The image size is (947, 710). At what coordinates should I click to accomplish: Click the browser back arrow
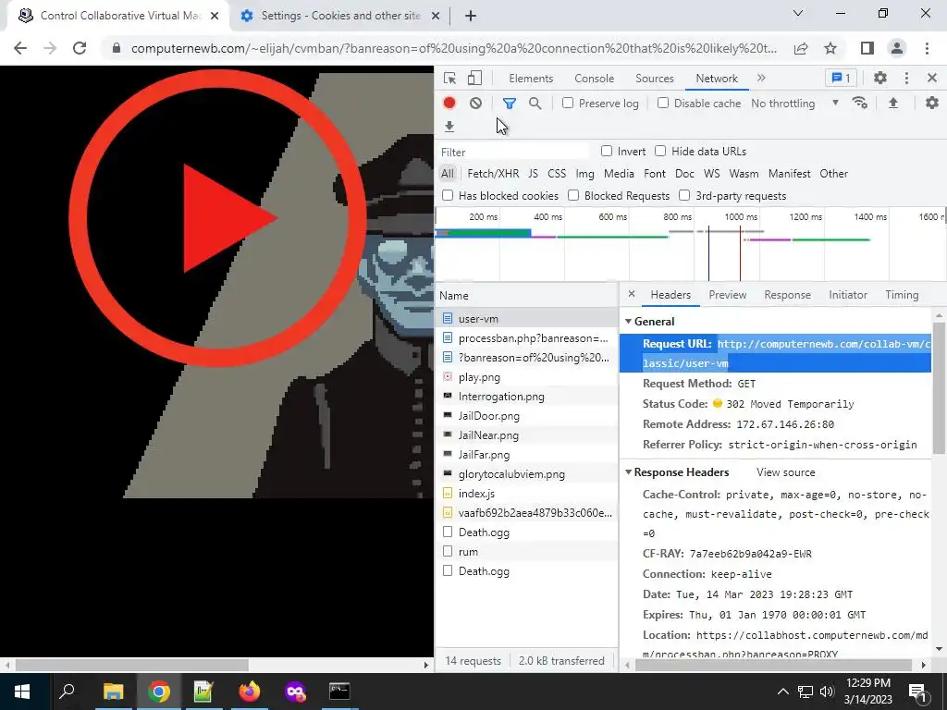[20, 48]
